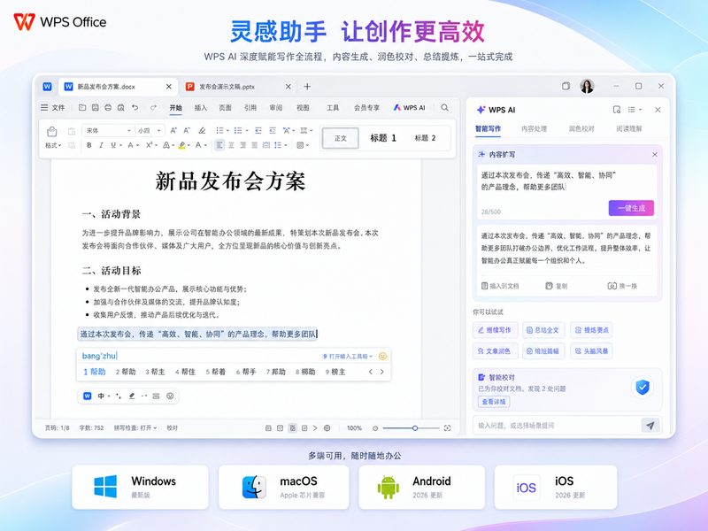Toggle left text alignment
The height and width of the screenshot is (531, 708).
[x=219, y=145]
